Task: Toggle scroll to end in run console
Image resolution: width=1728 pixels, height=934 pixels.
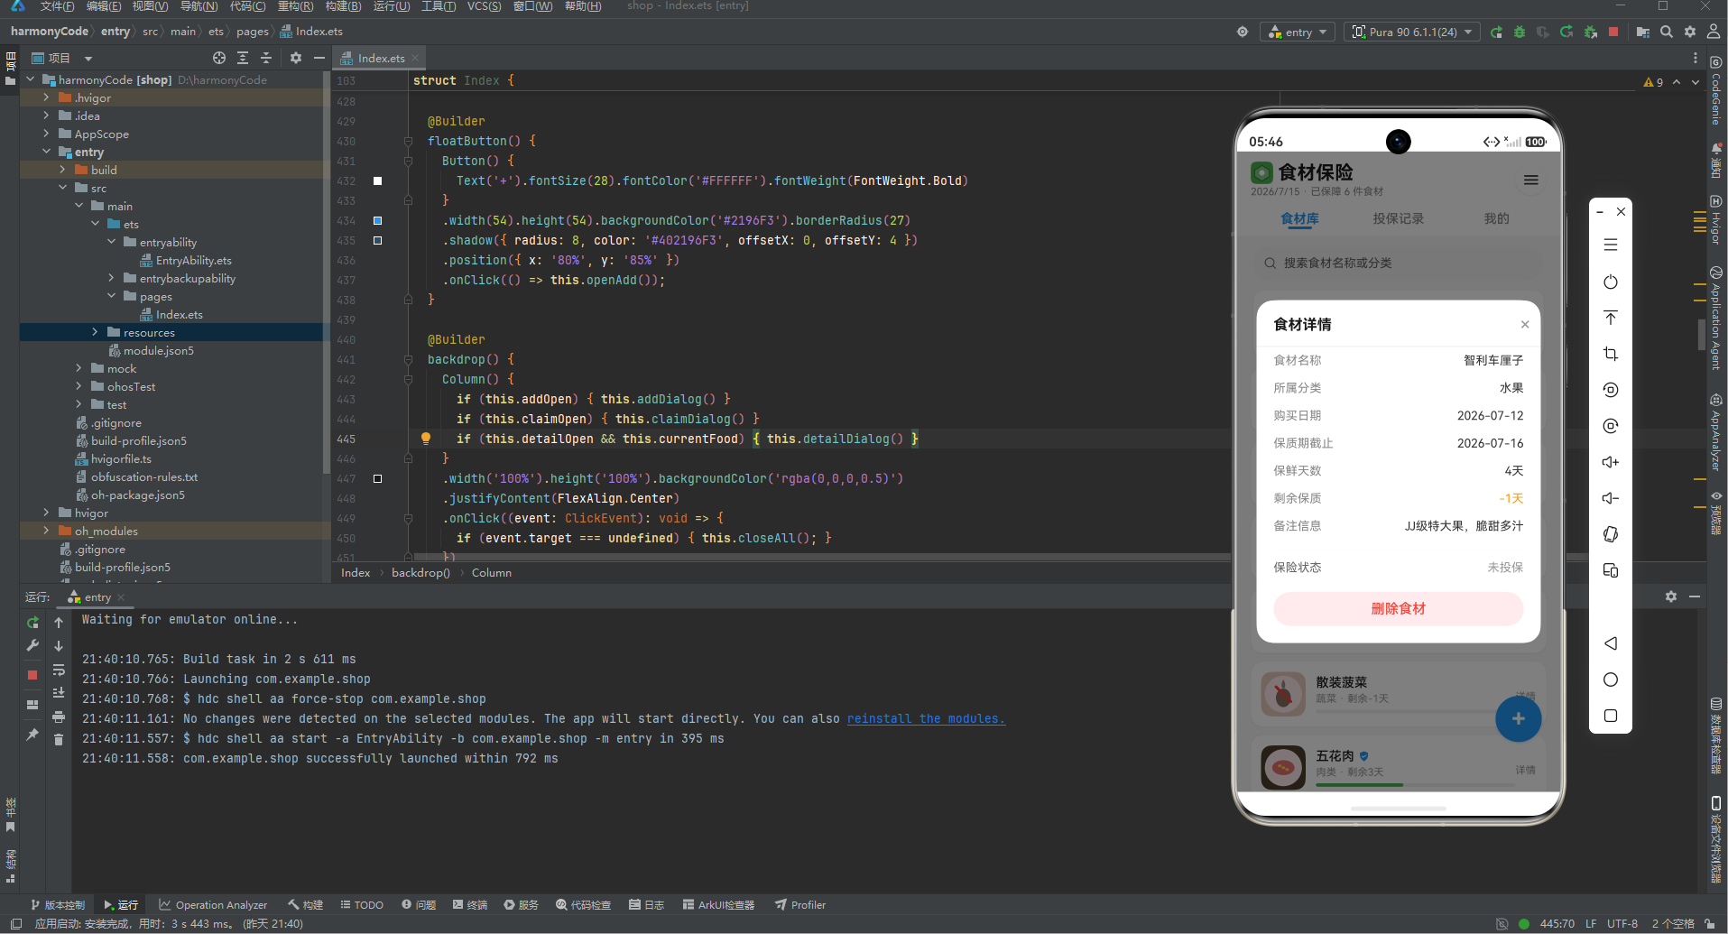Action: point(59,693)
